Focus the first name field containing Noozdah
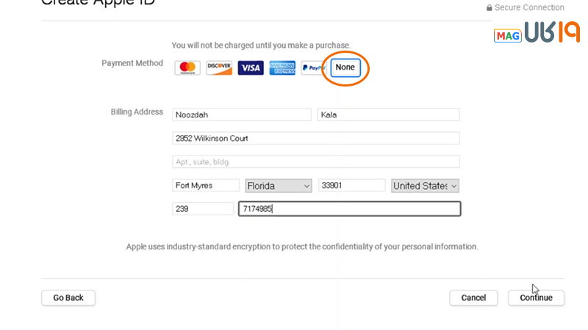 (242, 114)
